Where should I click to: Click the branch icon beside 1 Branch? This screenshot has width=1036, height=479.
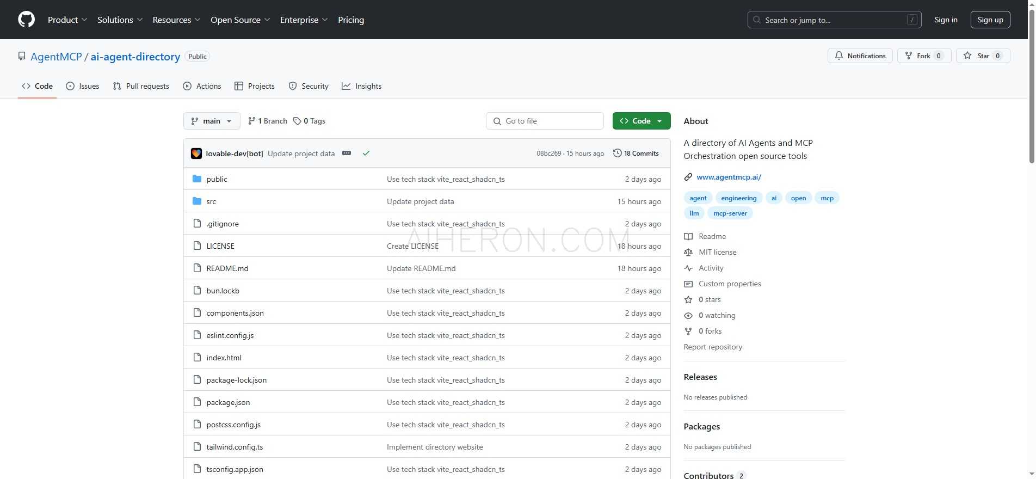tap(251, 121)
